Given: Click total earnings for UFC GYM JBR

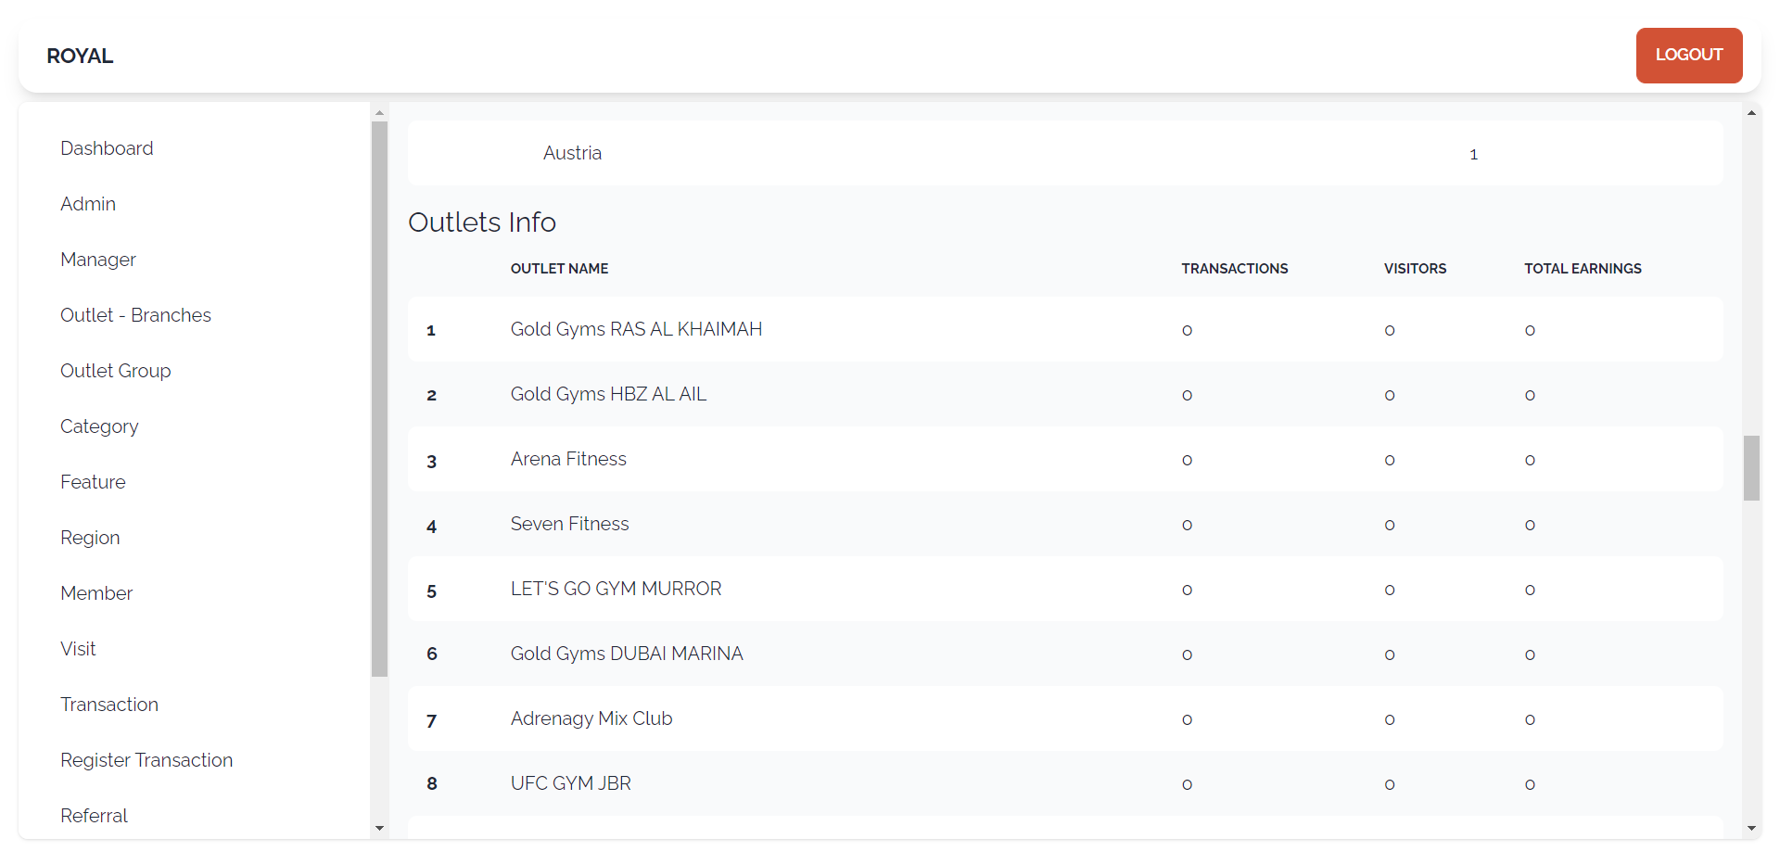Looking at the screenshot, I should pos(1530,785).
